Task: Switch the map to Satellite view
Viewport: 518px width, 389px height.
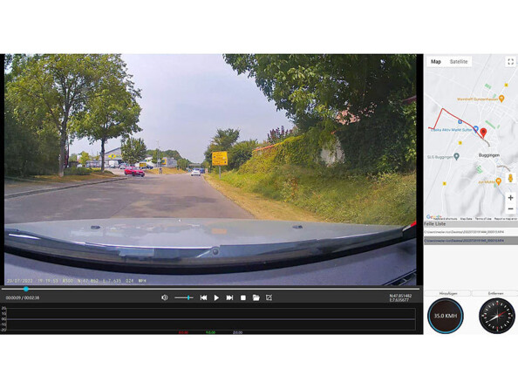Action: coord(459,61)
